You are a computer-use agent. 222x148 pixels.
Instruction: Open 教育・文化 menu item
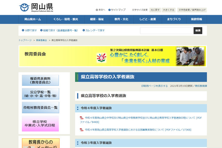121,19
